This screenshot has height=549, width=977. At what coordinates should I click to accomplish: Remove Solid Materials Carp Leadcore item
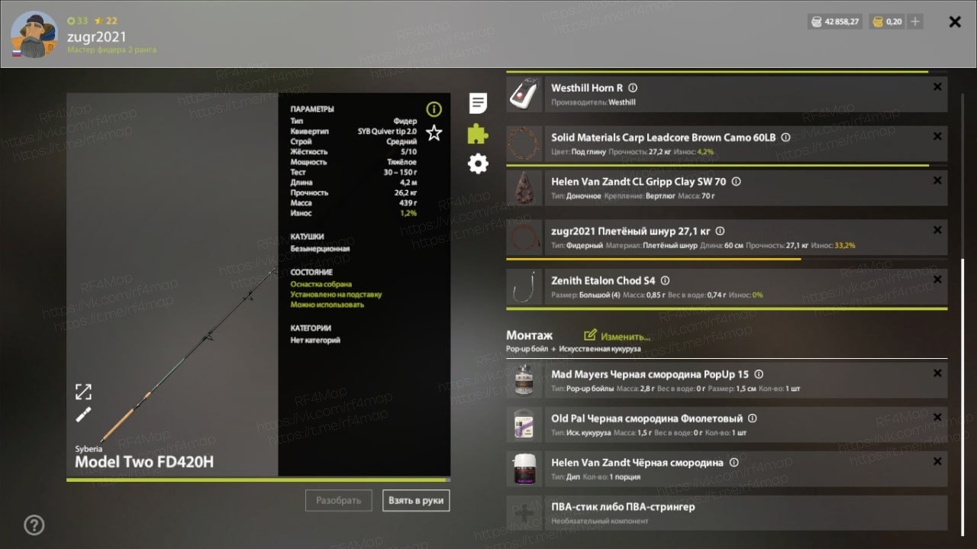tap(937, 137)
